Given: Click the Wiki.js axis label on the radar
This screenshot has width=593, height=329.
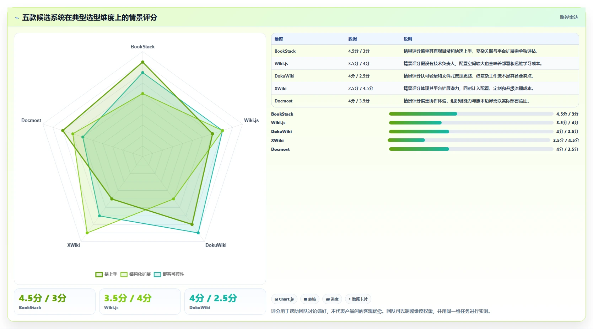Looking at the screenshot, I should click(251, 120).
